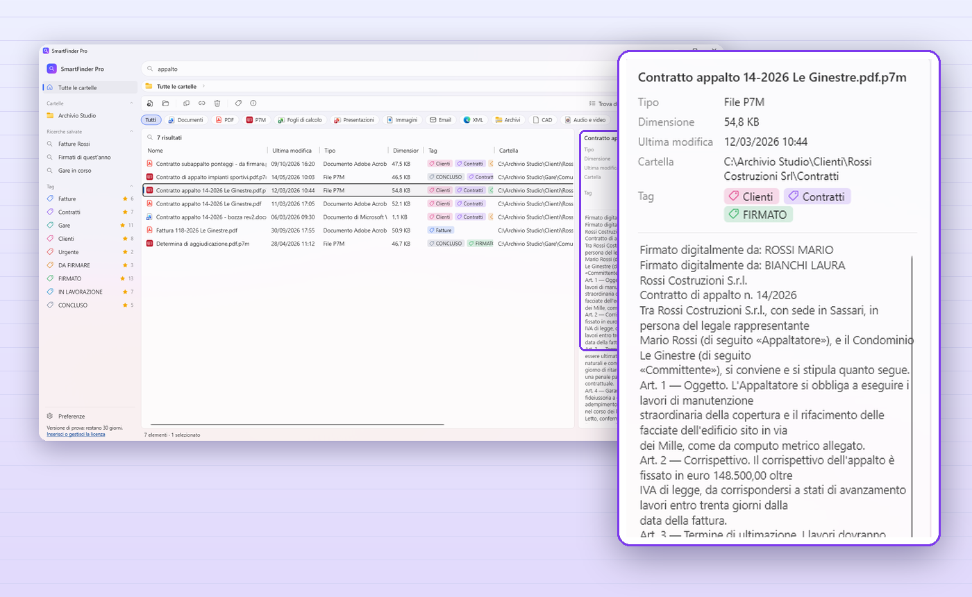
Task: Filter results by P7M files
Action: [256, 119]
